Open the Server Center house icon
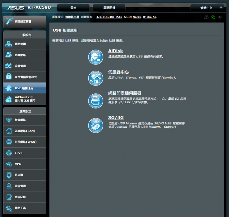The image size is (229, 217). point(96,78)
